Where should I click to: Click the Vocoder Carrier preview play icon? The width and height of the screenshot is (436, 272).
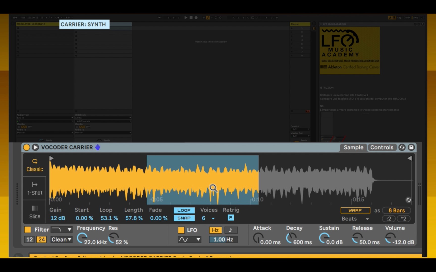[x=35, y=147]
